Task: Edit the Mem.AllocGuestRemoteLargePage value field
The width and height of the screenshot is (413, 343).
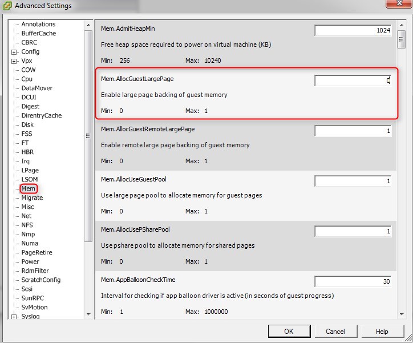Action: pyautogui.click(x=353, y=131)
